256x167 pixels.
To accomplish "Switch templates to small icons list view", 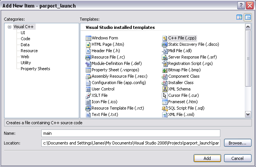I will [x=248, y=17].
